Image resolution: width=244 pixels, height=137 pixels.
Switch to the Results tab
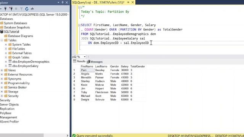tap(79, 61)
